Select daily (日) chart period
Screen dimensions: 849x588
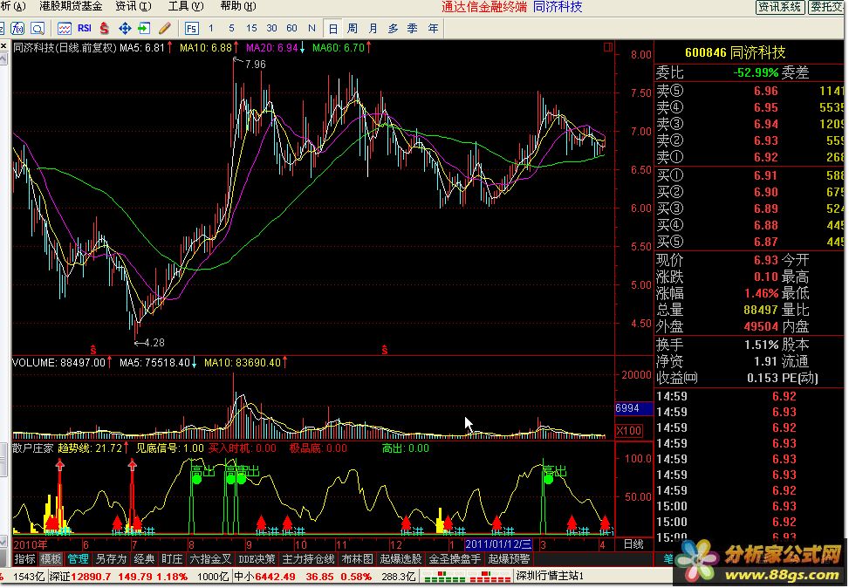click(332, 28)
